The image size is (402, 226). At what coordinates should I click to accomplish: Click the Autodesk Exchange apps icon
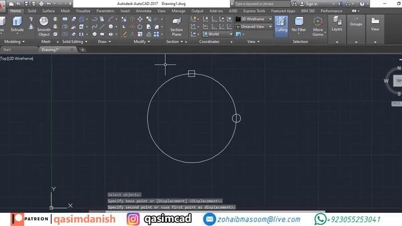pos(340,4)
